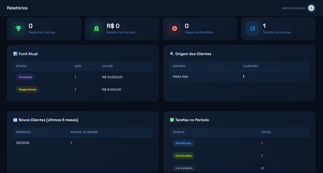Open the Administrador avatar icon
This screenshot has height=173, width=323.
click(x=311, y=8)
